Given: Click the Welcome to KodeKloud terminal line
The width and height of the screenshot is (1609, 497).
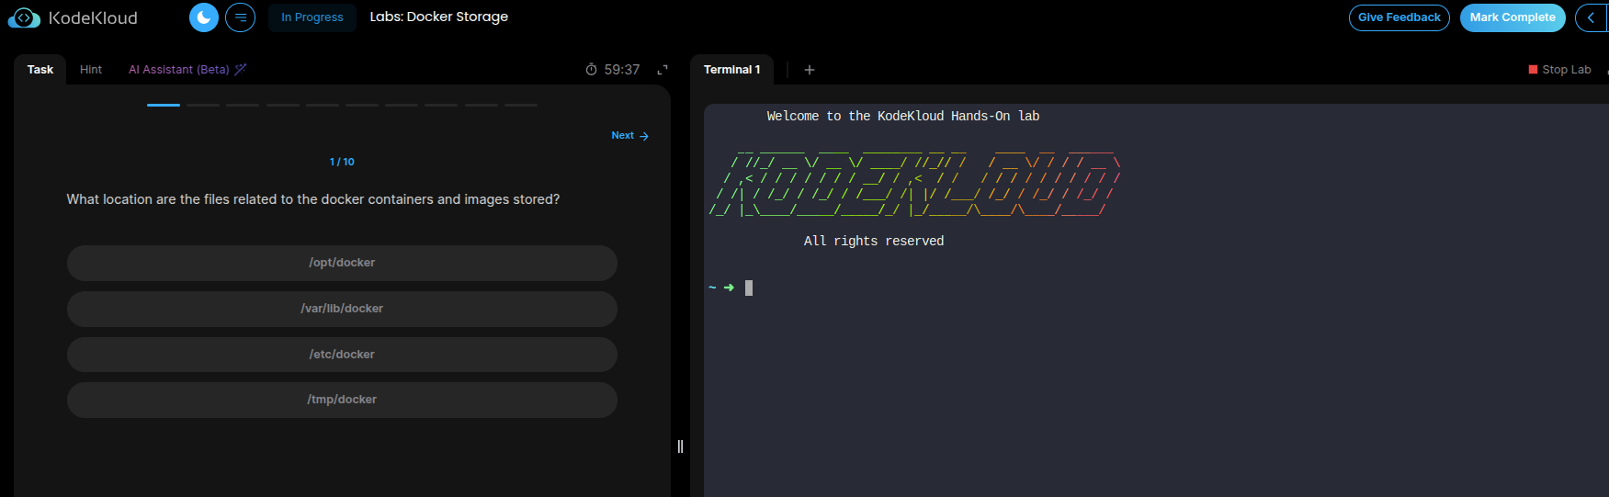Looking at the screenshot, I should pos(903,116).
